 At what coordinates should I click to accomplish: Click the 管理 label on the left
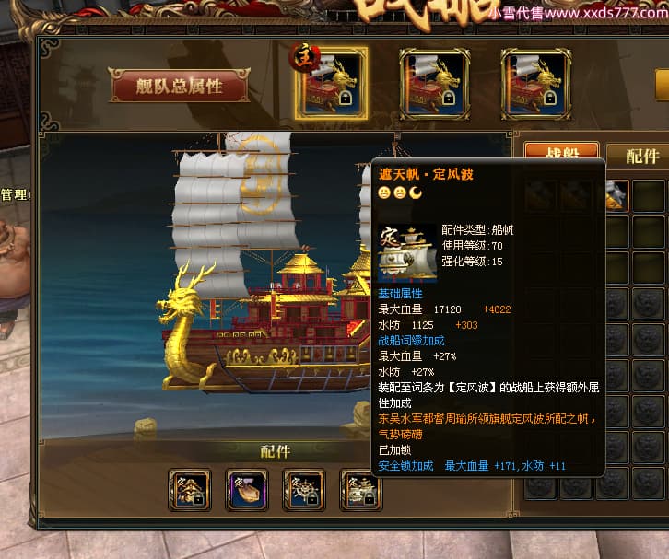pos(15,195)
